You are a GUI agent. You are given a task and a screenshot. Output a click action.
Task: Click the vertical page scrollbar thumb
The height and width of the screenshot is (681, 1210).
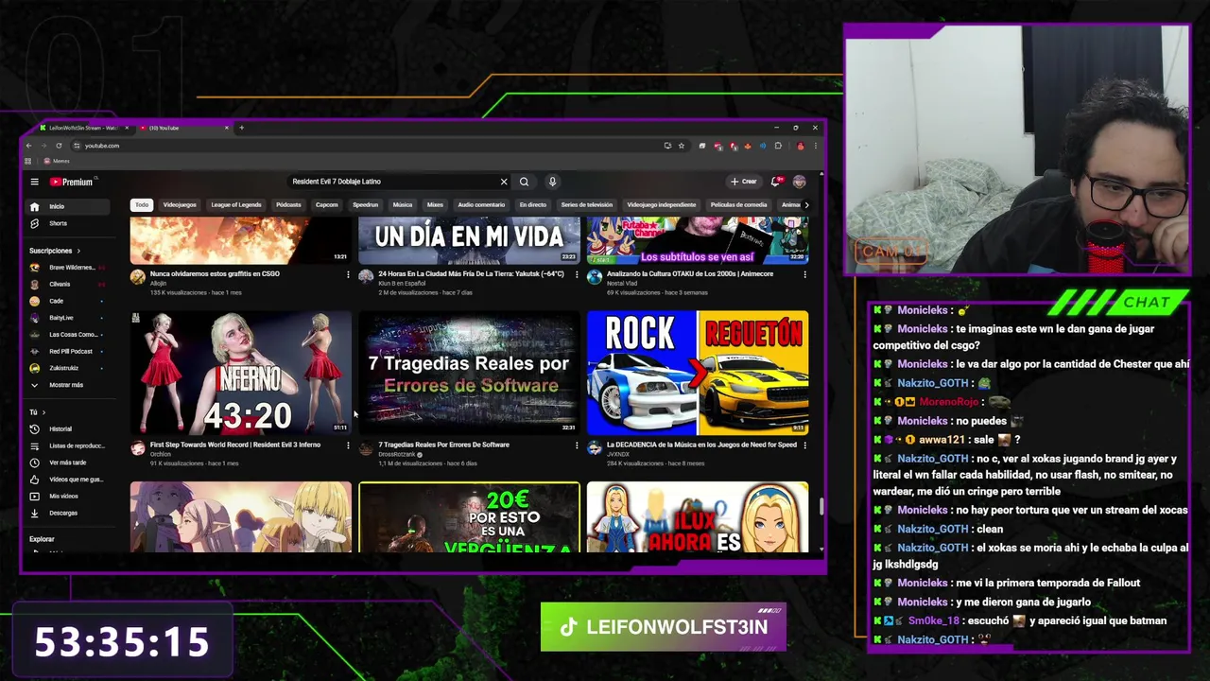(x=821, y=506)
